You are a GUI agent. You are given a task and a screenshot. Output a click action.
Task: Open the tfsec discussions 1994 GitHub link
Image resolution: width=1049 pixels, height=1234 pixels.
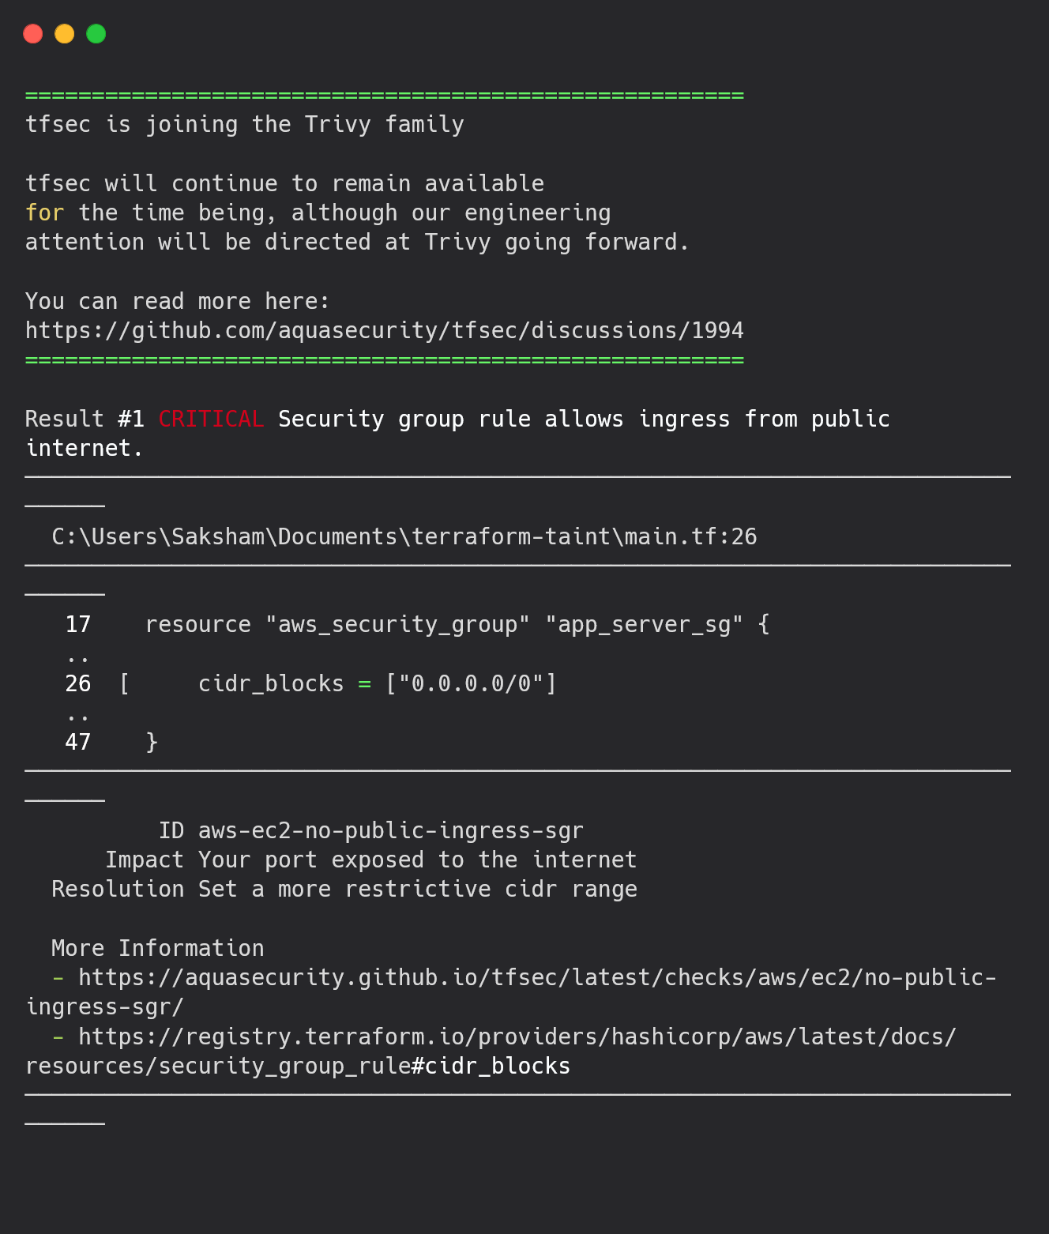click(385, 330)
